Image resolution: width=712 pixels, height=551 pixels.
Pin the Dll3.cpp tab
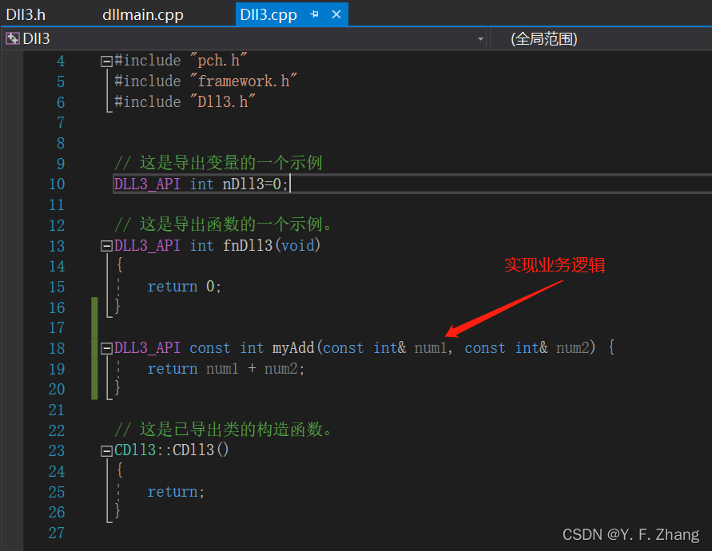pos(314,14)
